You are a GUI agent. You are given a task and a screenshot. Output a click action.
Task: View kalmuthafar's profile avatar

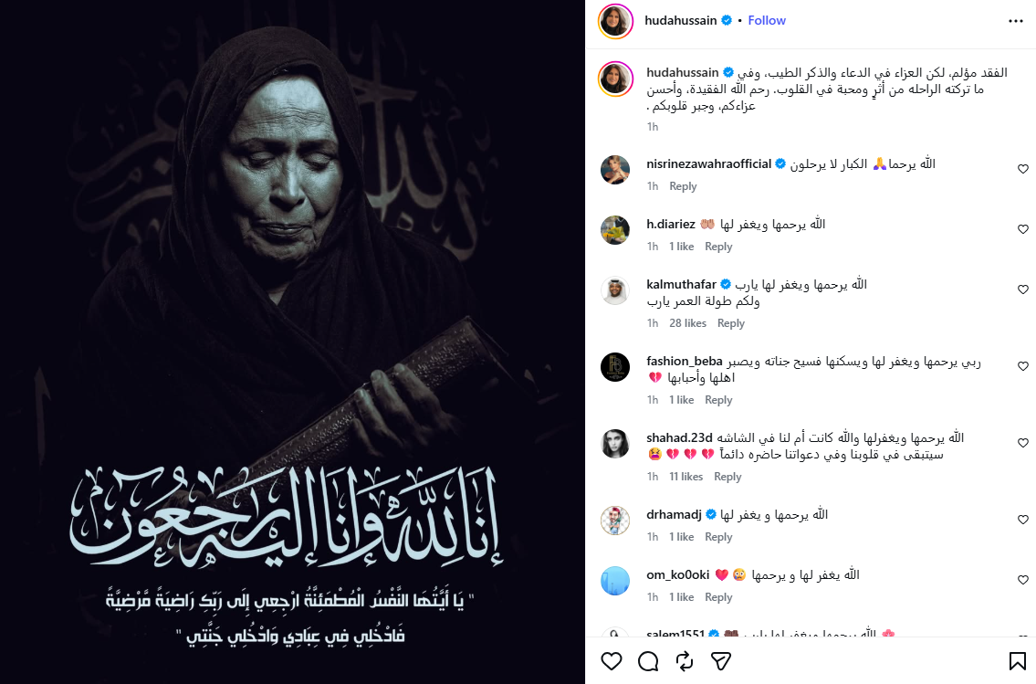point(615,290)
